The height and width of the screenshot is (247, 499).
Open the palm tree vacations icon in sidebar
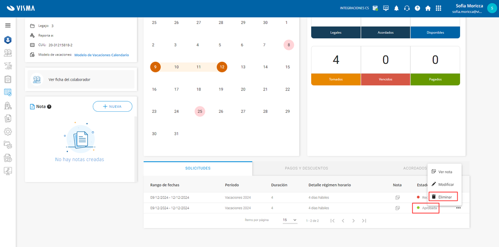pos(8,66)
